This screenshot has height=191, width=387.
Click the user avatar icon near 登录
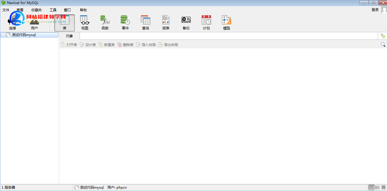point(384,10)
